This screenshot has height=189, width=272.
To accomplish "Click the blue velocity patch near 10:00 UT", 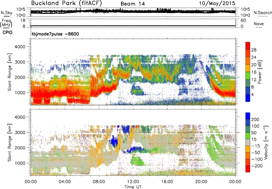I will pos(114,142).
